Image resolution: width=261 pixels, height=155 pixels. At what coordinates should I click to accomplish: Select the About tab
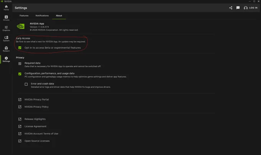point(59,15)
